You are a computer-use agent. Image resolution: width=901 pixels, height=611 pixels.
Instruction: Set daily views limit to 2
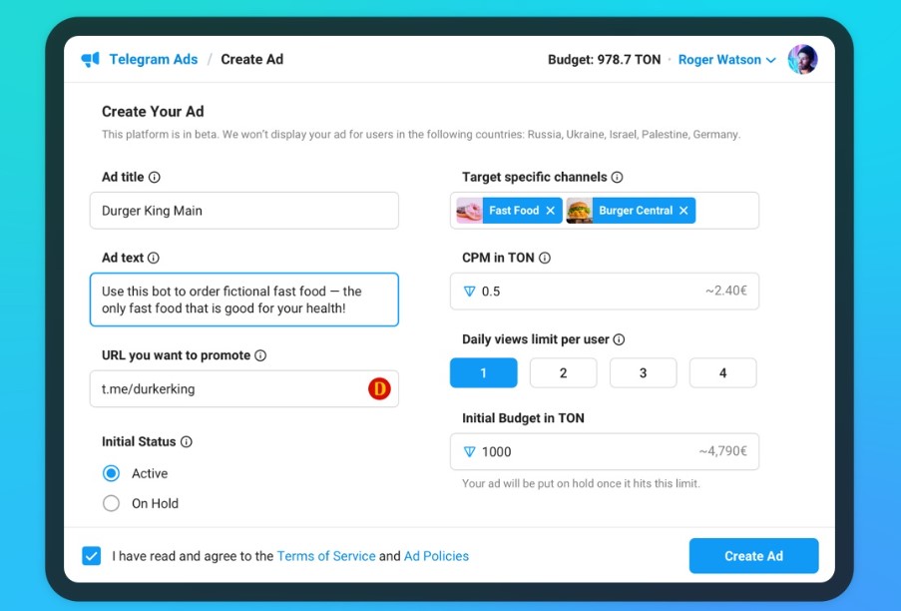[x=563, y=372]
